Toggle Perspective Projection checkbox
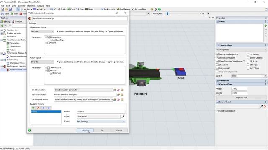The height and width of the screenshot is (150, 268). click(x=217, y=55)
